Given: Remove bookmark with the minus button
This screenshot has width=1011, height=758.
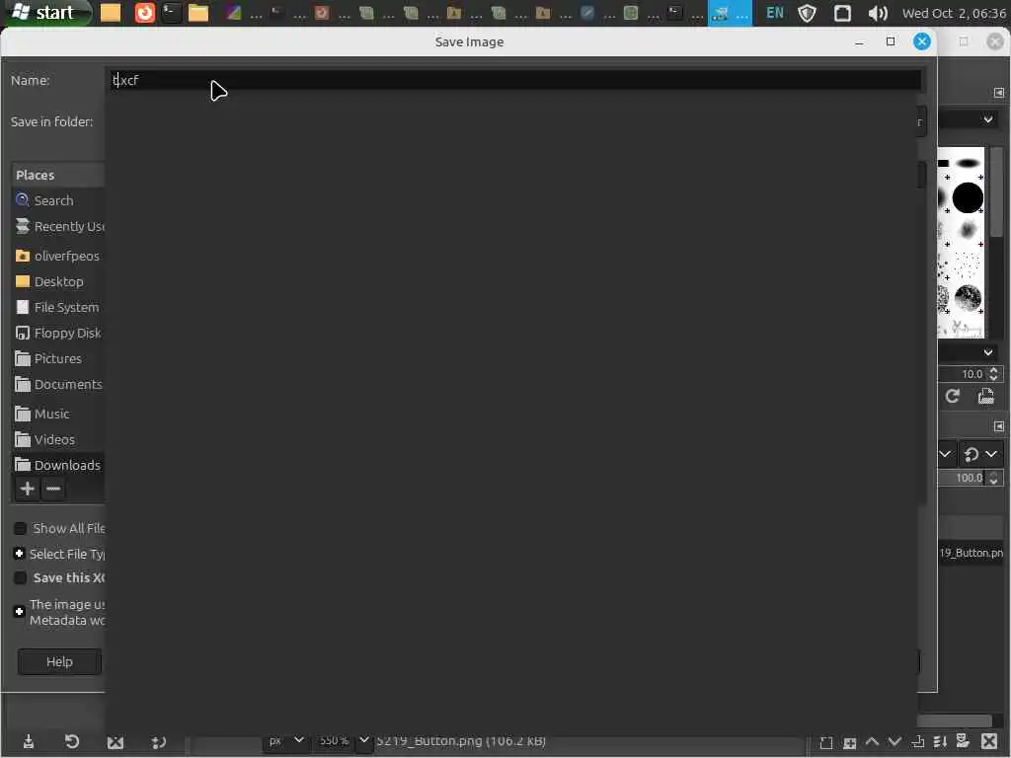Looking at the screenshot, I should (53, 489).
